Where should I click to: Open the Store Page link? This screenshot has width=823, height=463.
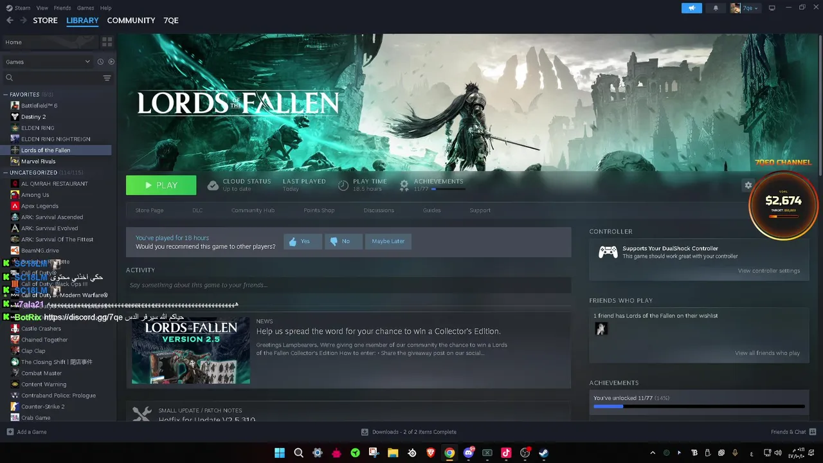(x=149, y=210)
